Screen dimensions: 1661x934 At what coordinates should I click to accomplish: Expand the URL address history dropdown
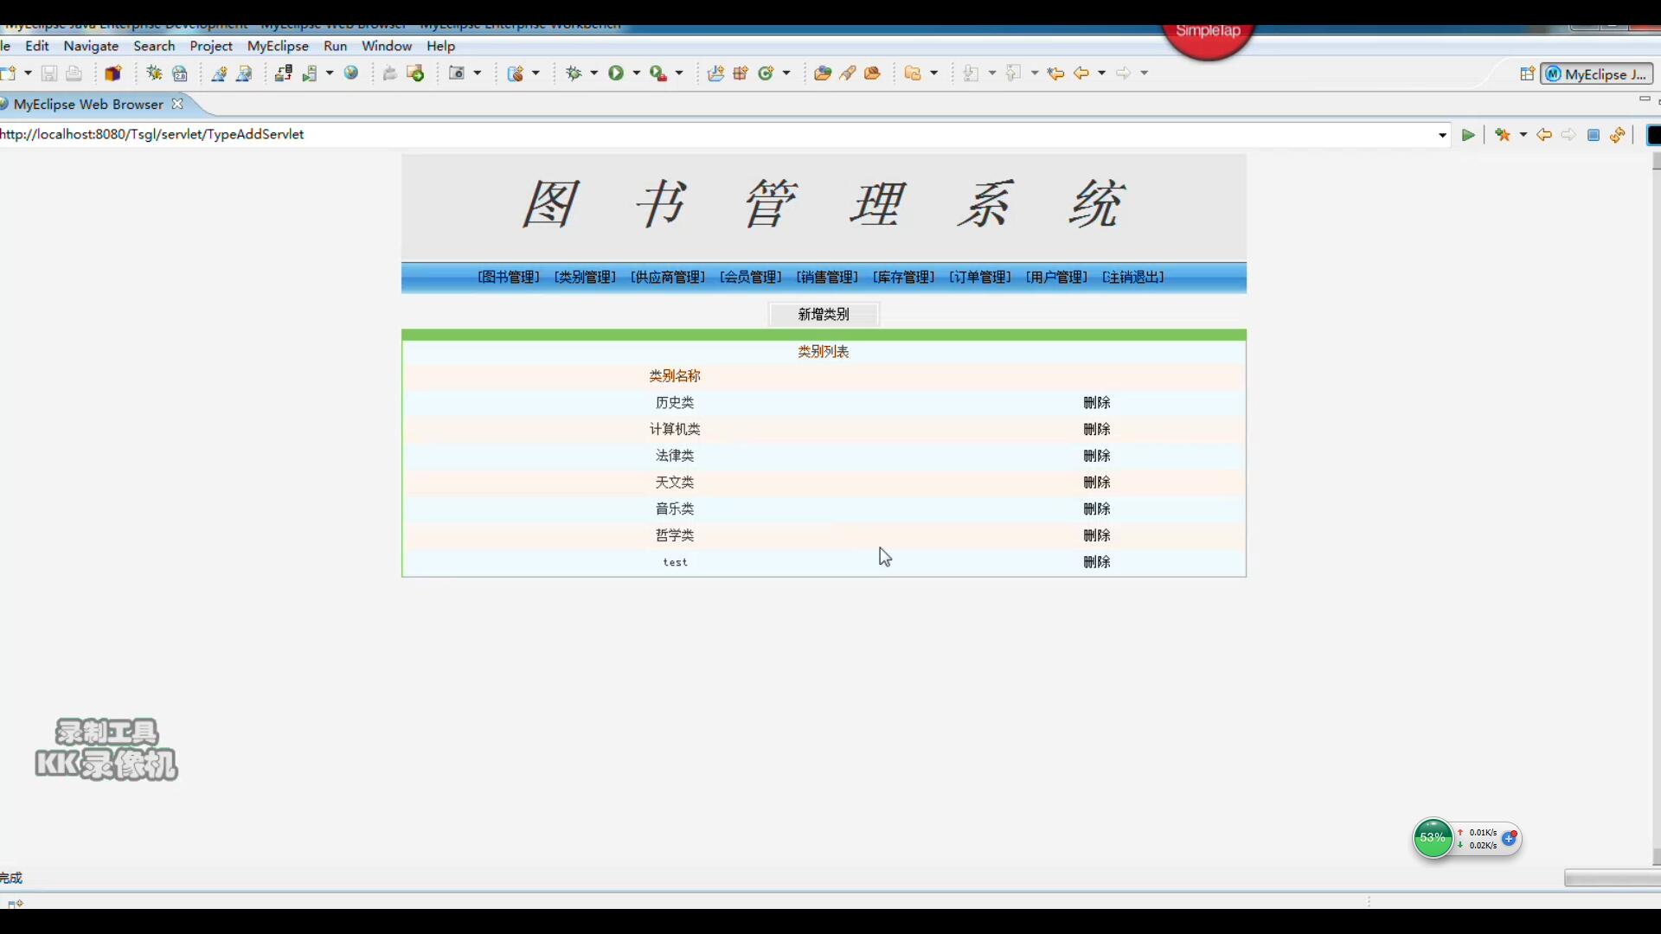coord(1442,135)
